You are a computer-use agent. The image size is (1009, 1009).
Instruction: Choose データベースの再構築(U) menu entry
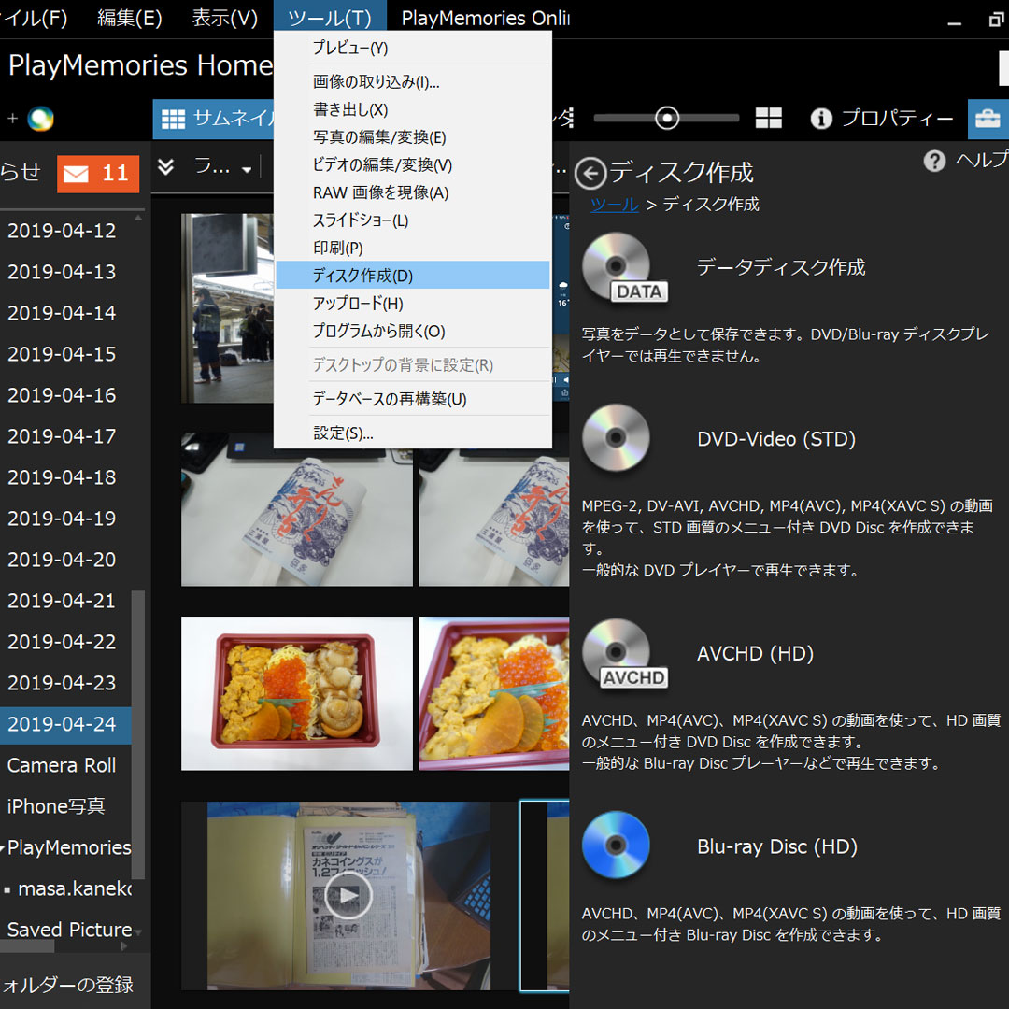point(413,399)
